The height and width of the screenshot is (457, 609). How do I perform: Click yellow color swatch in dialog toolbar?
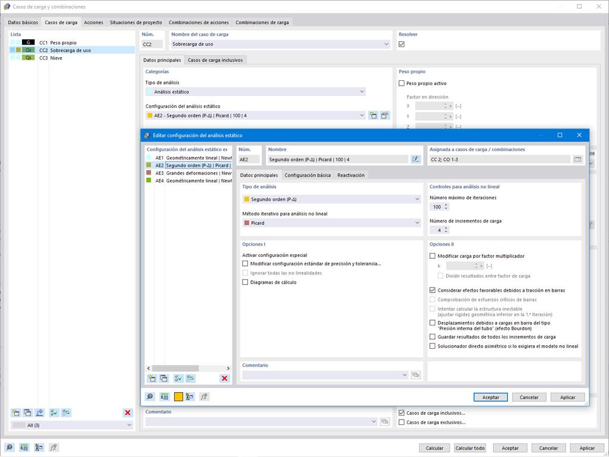click(x=178, y=397)
